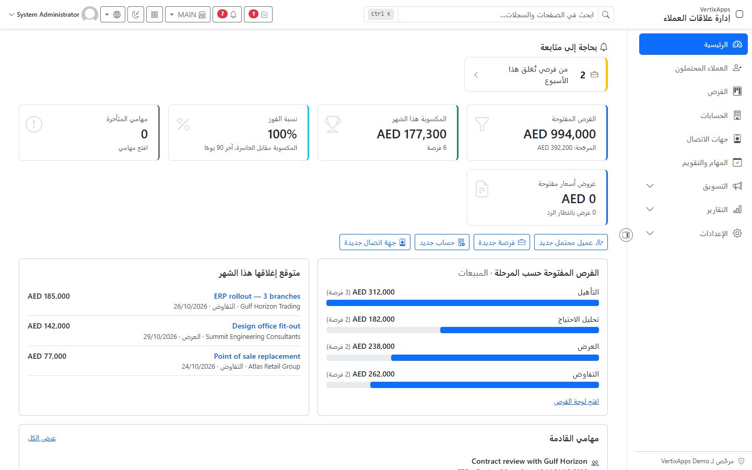This screenshot has width=752, height=470.
Task: Click the جهات الاتصال contact icon in sidebar
Action: [x=737, y=139]
